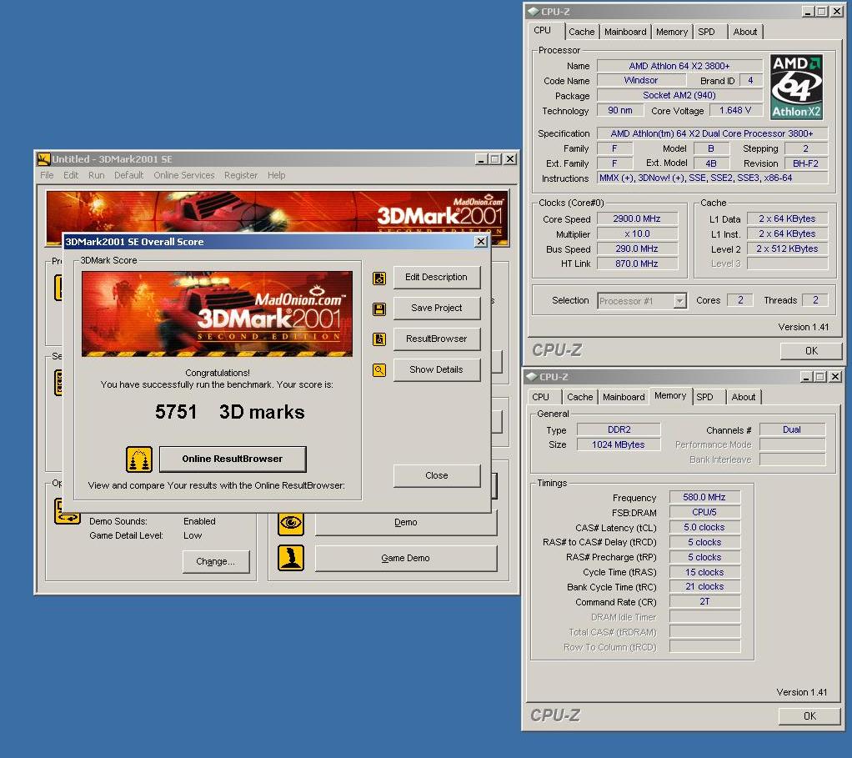The height and width of the screenshot is (758, 852).
Task: Click the Save Project button
Action: point(437,308)
